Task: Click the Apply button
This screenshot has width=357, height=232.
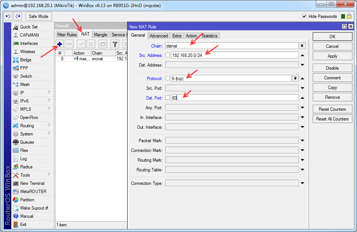Action: [x=332, y=56]
